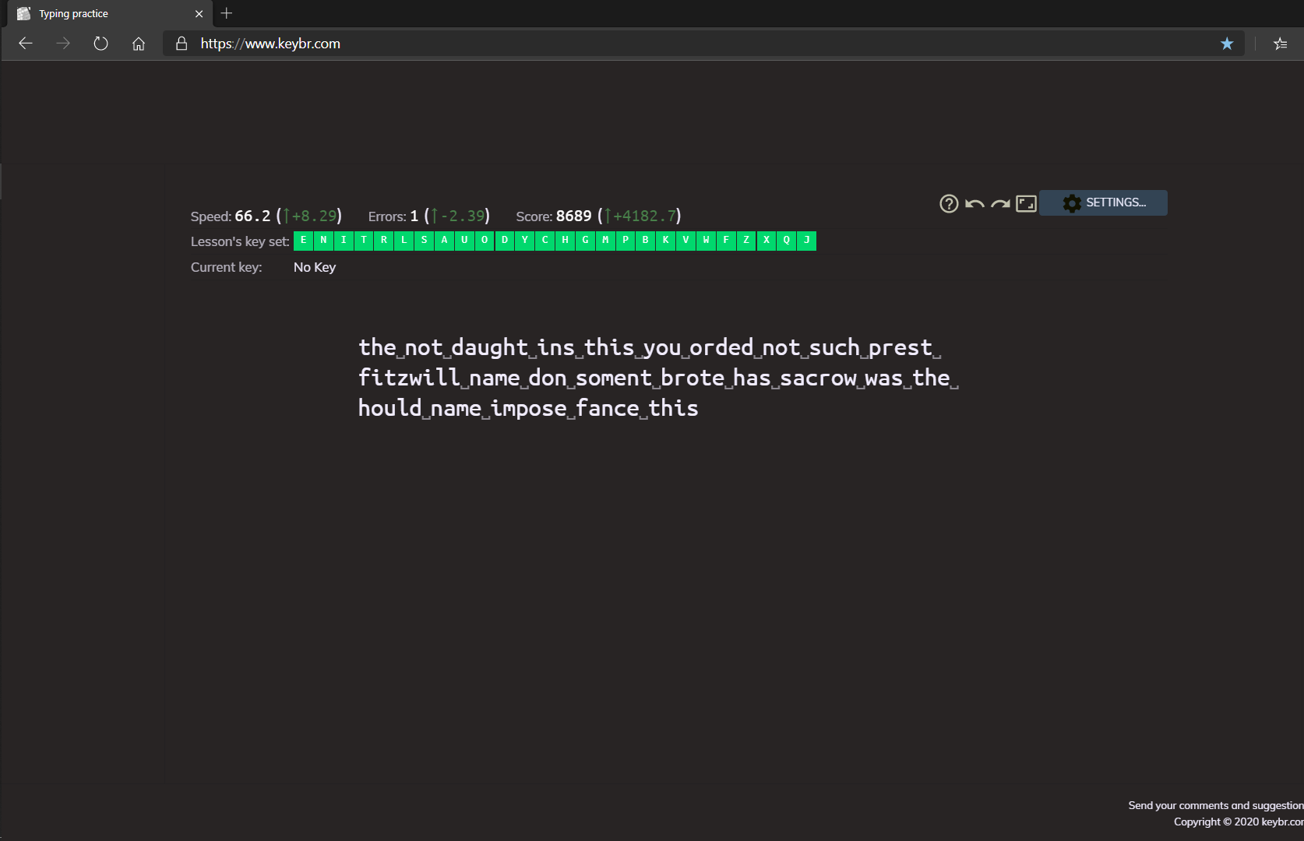This screenshot has height=841, width=1304.
Task: Click the word 'soment' in the typing text
Action: coord(614,378)
